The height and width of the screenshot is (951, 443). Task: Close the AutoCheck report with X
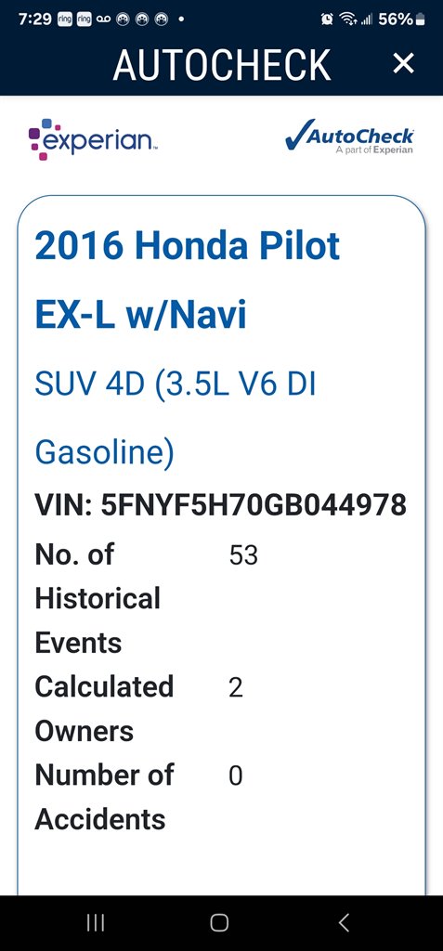pos(403,63)
